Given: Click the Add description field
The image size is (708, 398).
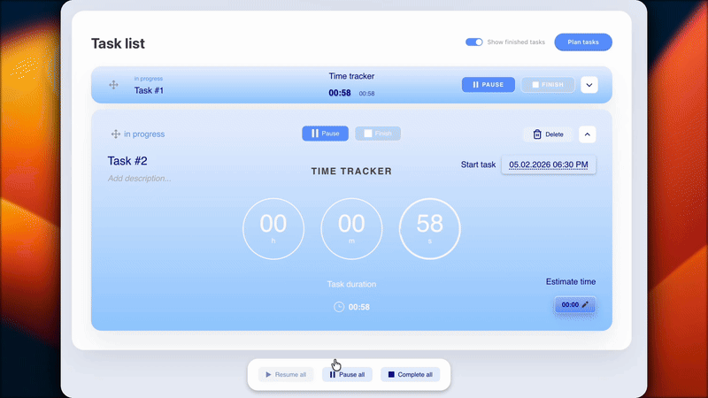Looking at the screenshot, I should [x=140, y=179].
